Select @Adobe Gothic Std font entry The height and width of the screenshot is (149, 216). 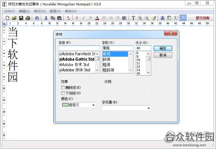coord(77,59)
